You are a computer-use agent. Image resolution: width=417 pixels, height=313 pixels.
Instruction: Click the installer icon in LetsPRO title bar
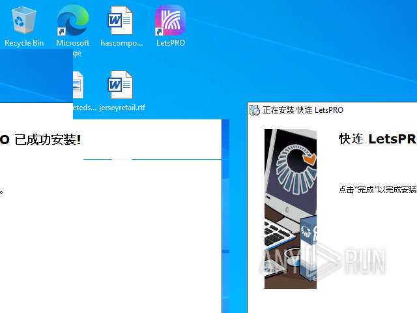click(255, 110)
